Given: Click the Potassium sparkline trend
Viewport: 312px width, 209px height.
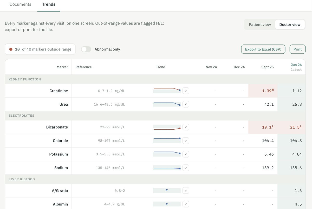Looking at the screenshot, I should point(167,154).
